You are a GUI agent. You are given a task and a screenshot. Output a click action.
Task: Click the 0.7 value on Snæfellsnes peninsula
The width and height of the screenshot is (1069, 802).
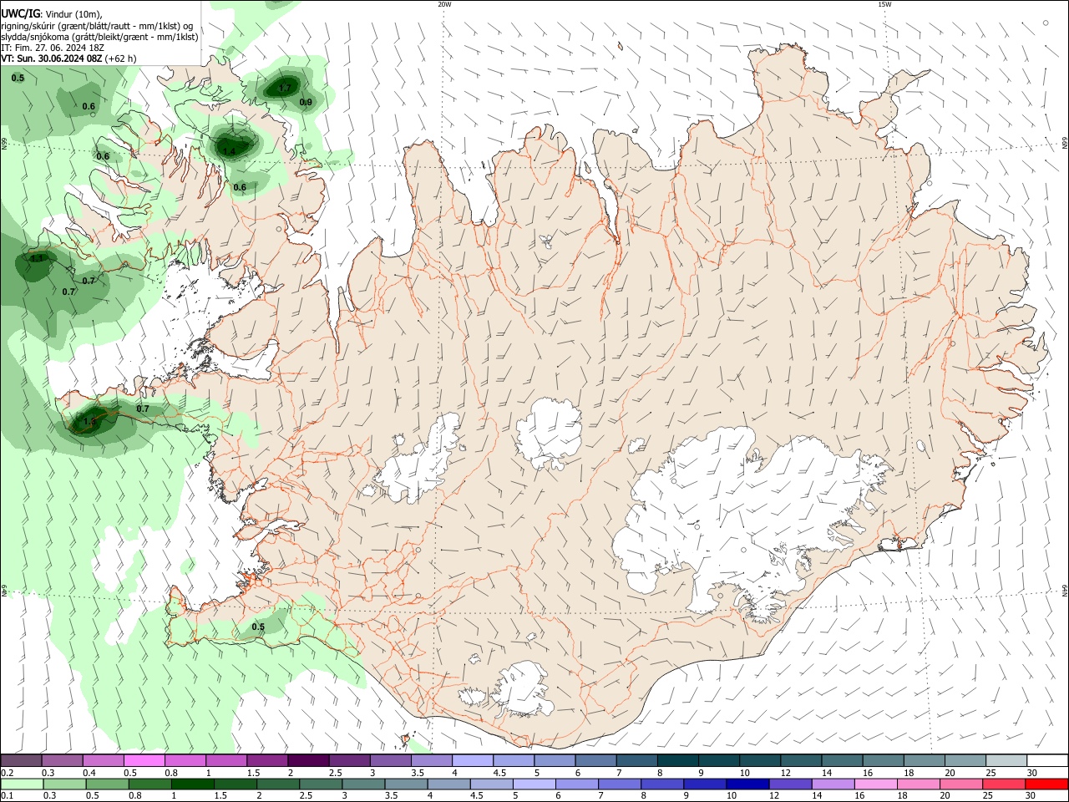pos(143,409)
